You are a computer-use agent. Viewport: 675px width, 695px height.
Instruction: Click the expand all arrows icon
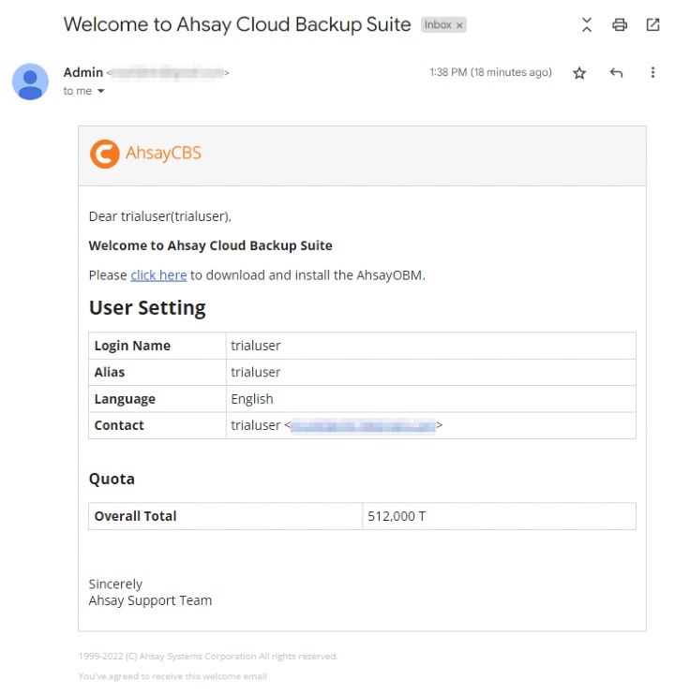pyautogui.click(x=587, y=25)
